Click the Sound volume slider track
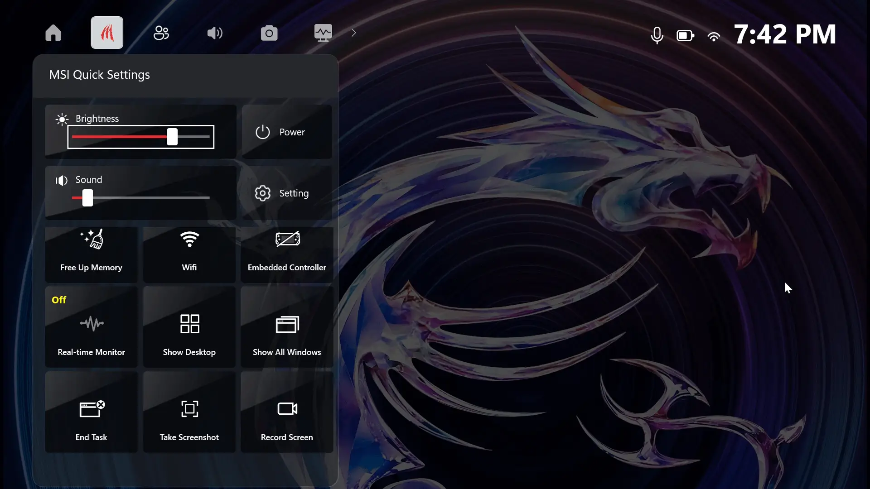Image resolution: width=870 pixels, height=489 pixels. pos(140,198)
